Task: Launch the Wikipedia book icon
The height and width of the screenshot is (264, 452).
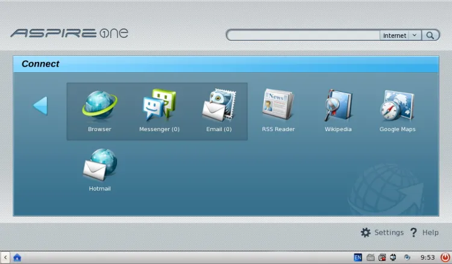Action: click(x=338, y=111)
